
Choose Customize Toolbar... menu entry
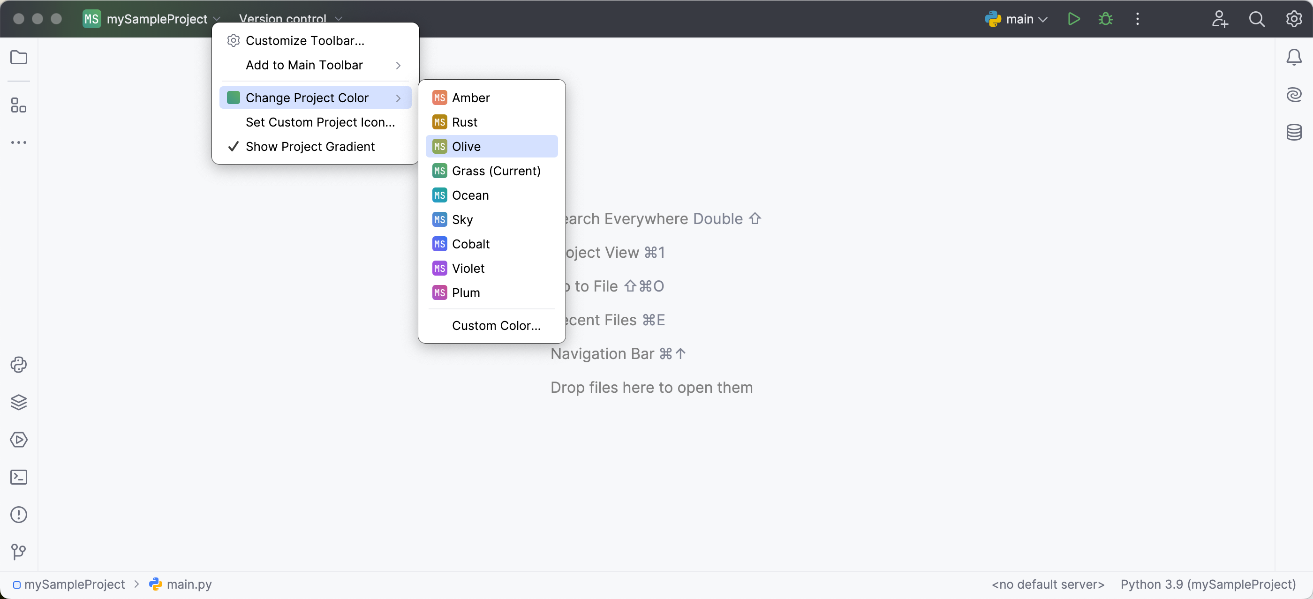point(316,41)
